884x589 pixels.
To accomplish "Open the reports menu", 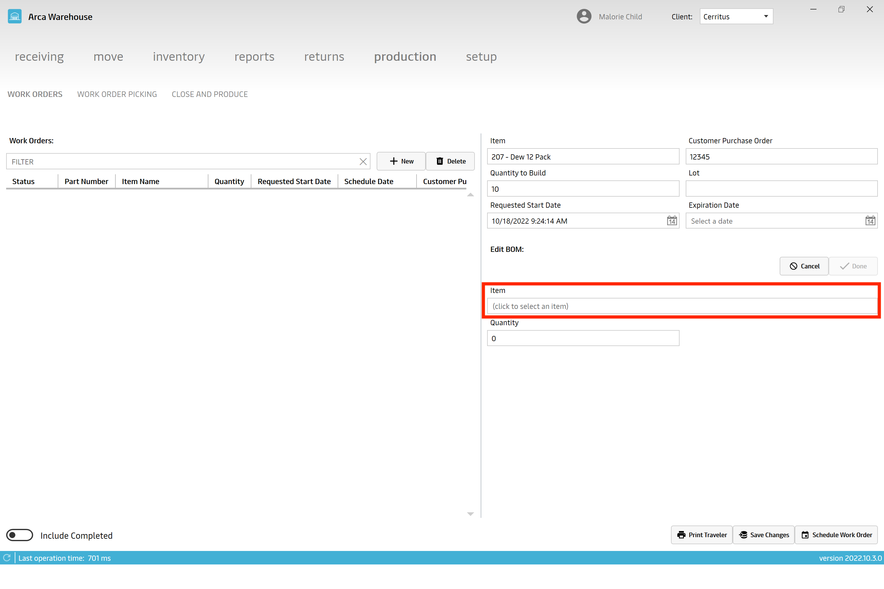I will (254, 56).
